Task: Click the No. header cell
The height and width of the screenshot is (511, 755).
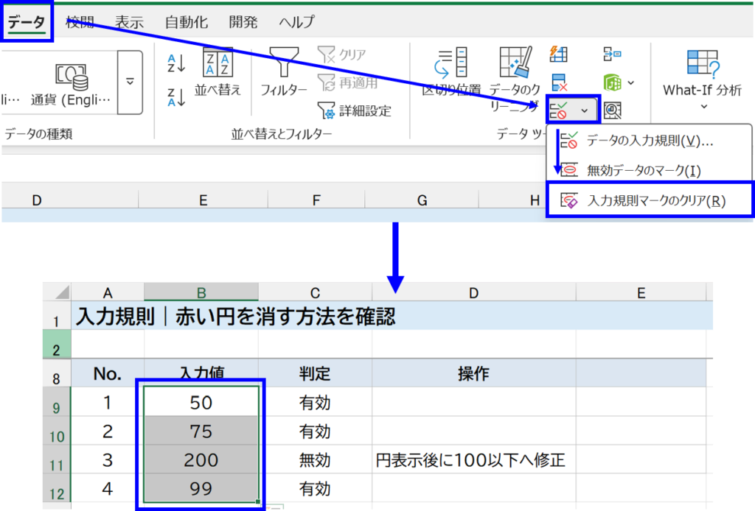Action: click(x=108, y=373)
